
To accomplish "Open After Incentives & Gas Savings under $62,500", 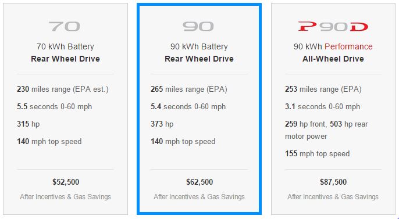I will coord(199,197).
